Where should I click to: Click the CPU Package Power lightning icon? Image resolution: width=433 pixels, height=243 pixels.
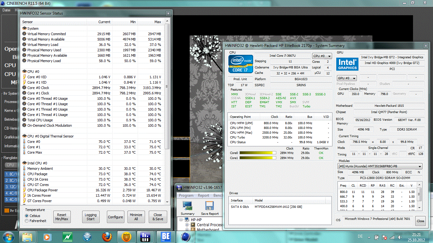click(24, 190)
